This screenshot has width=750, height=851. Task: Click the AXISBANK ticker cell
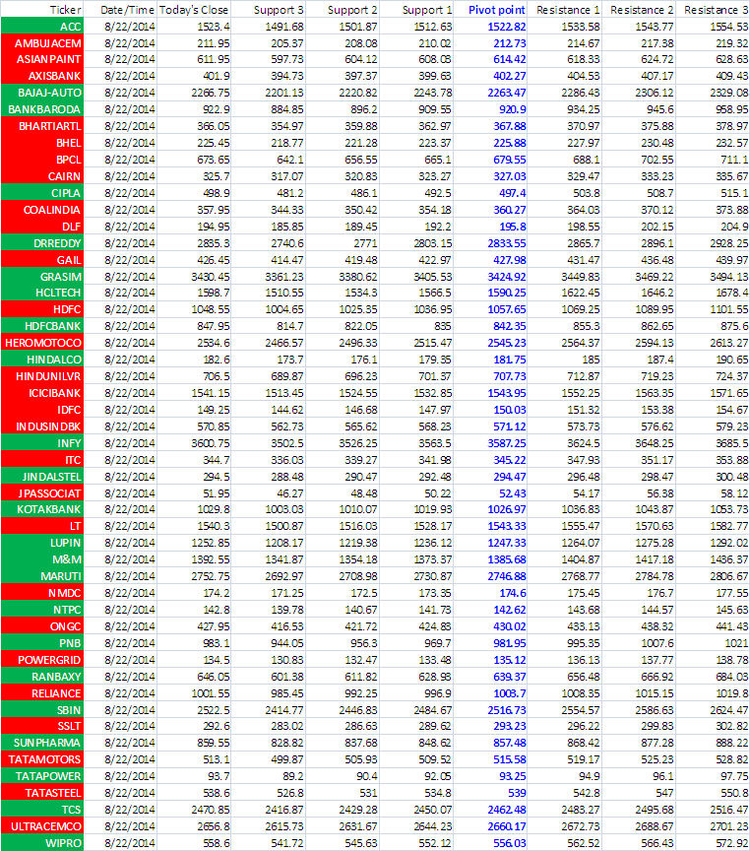tap(42, 76)
